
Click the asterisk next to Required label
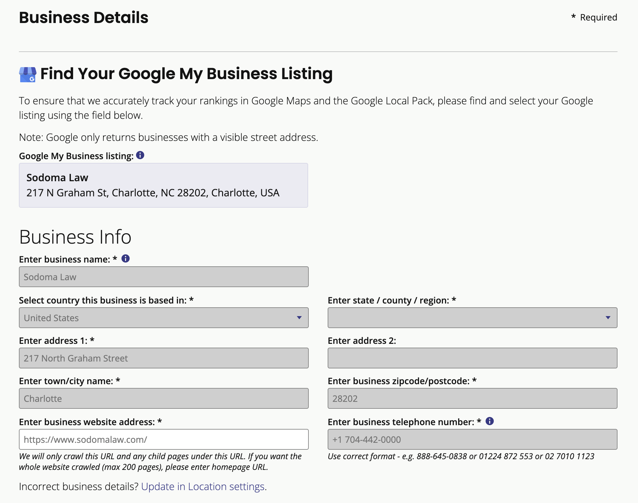pyautogui.click(x=574, y=17)
